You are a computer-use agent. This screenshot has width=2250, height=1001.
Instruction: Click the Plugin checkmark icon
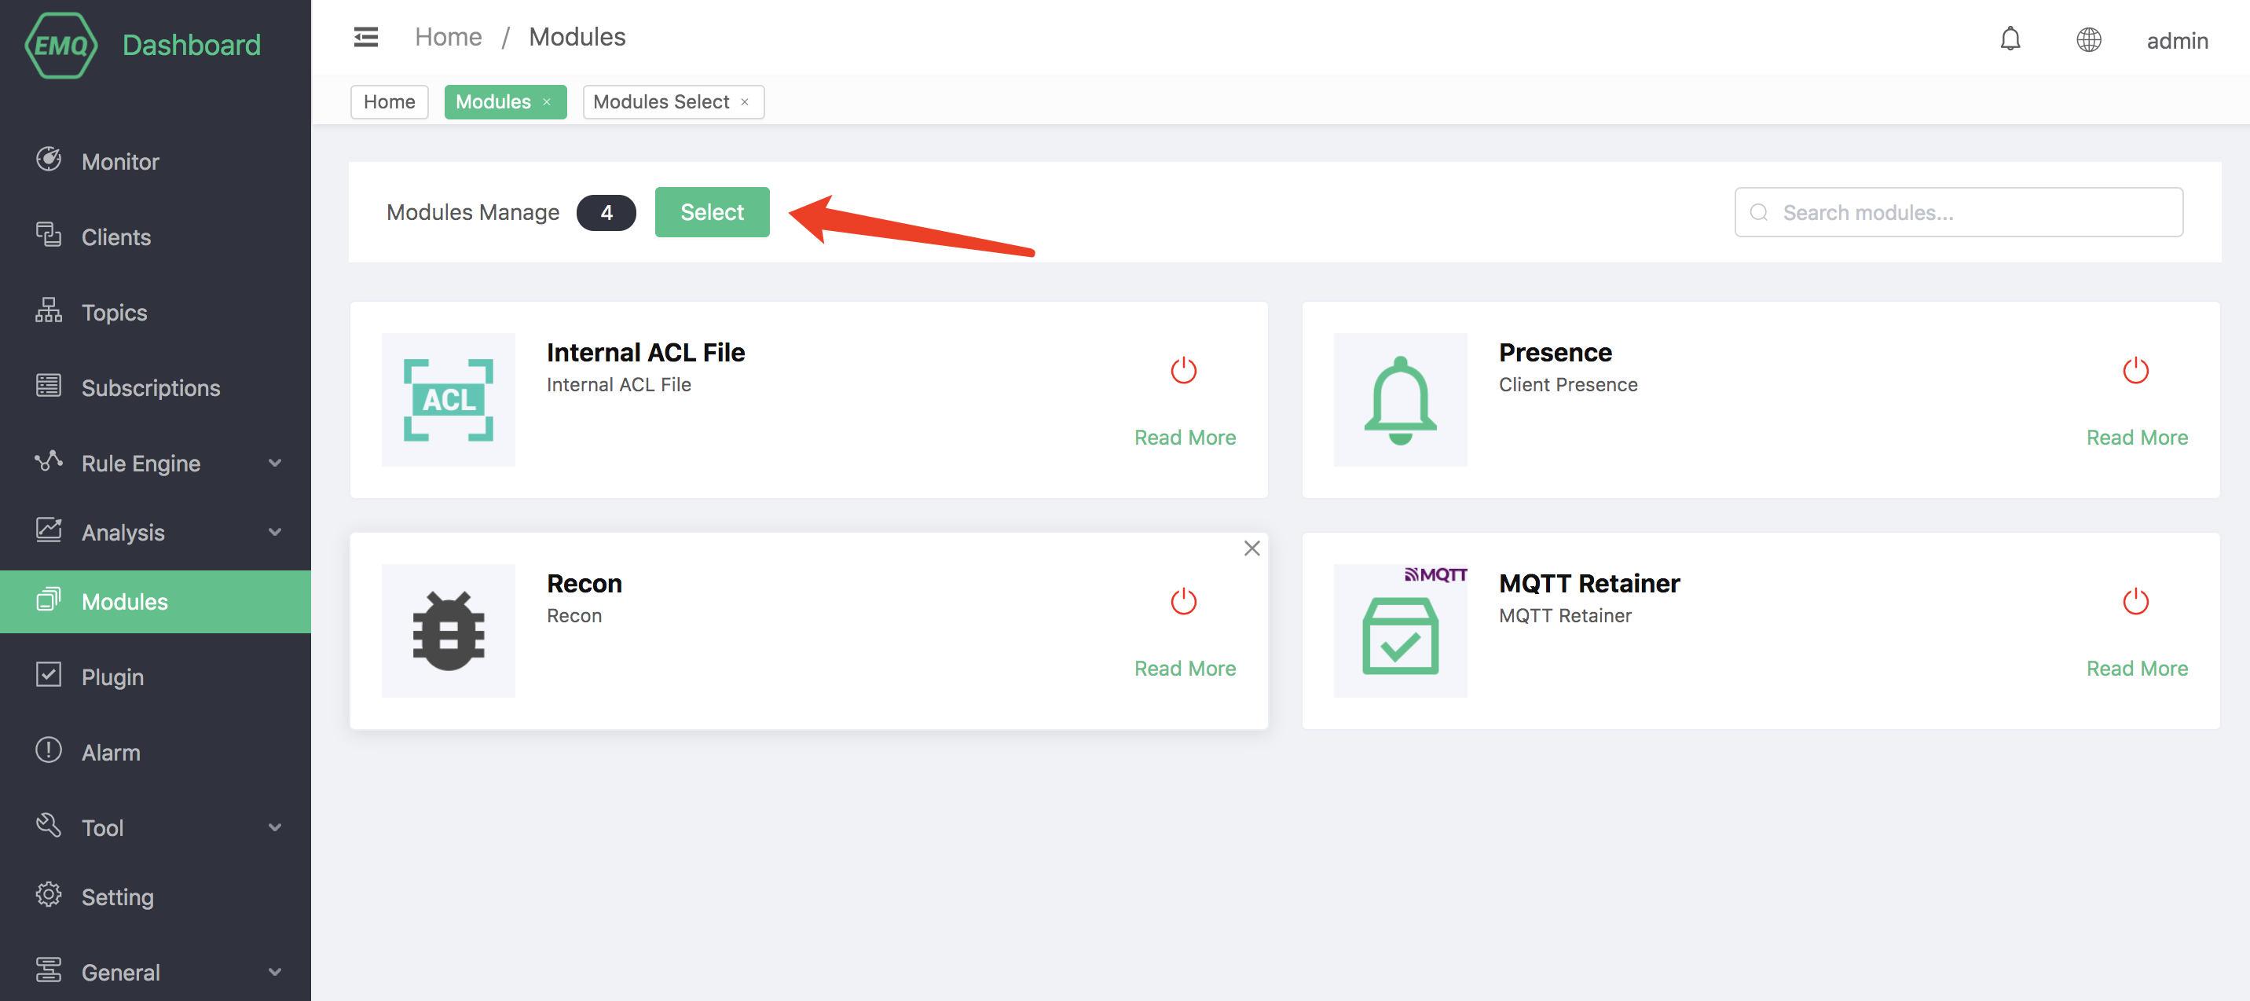point(49,674)
